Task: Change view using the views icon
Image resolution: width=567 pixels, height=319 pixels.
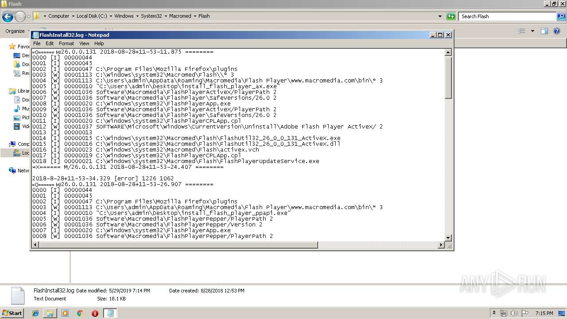Action: point(522,31)
